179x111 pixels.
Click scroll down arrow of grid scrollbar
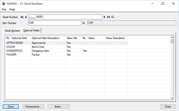[x=172, y=98]
